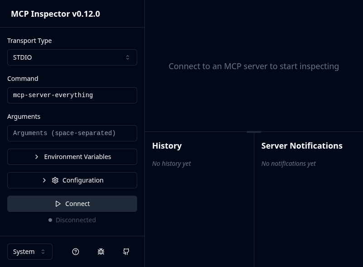Expand the Configuration section

[x=72, y=180]
